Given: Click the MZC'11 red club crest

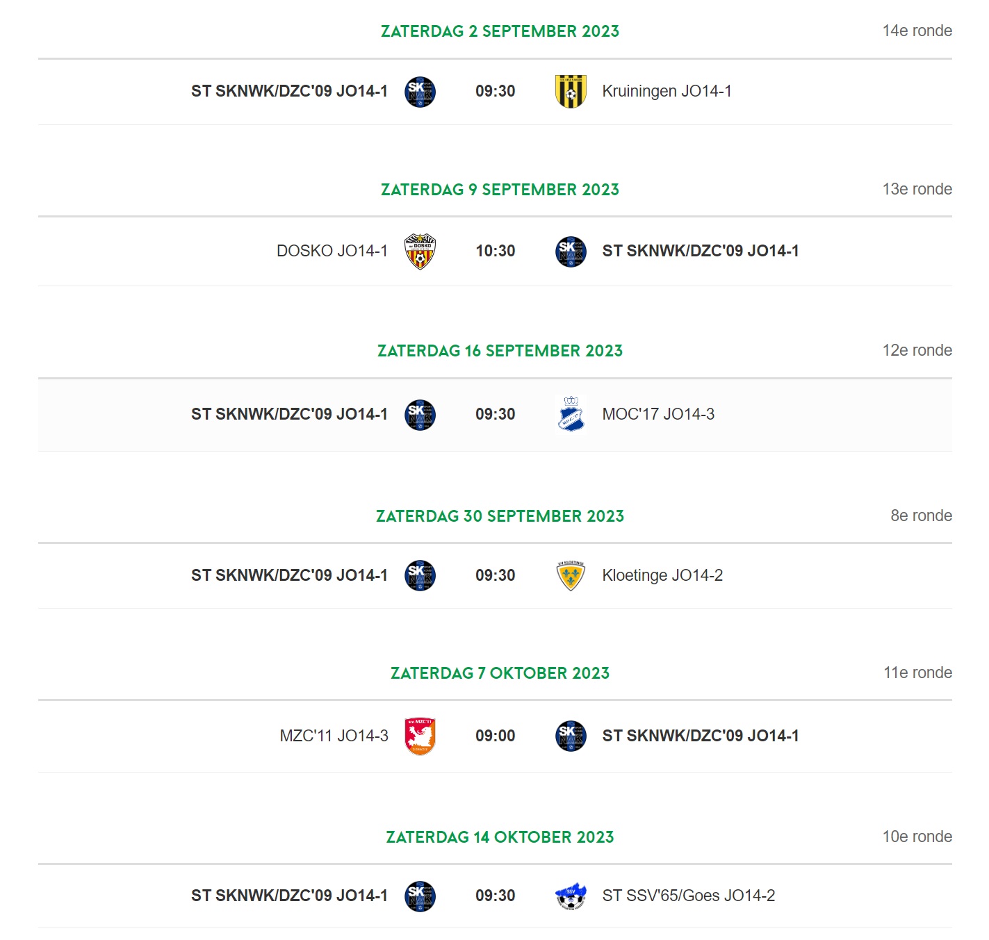Looking at the screenshot, I should 420,736.
